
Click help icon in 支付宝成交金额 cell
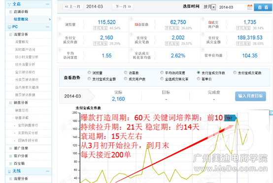[203, 34]
